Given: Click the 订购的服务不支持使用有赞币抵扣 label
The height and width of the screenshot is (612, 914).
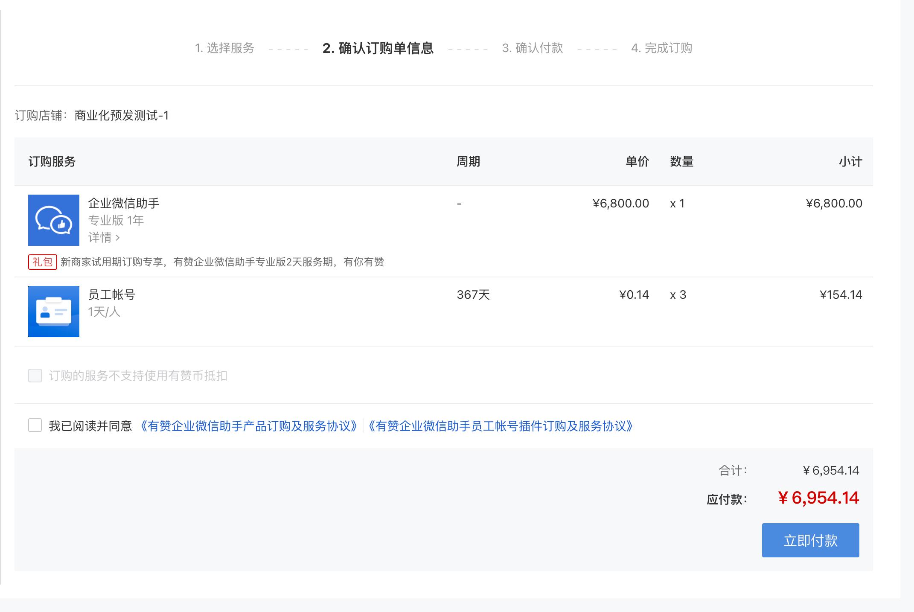Looking at the screenshot, I should pos(138,376).
